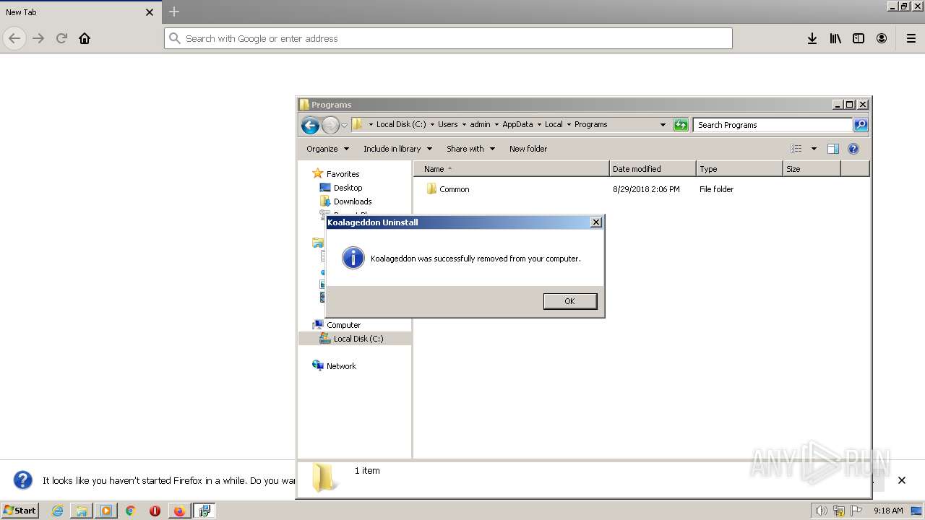Open volume control in system tray
Screen dimensions: 925x520
click(x=822, y=511)
